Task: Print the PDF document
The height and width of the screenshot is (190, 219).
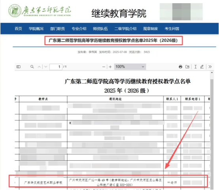Action: coord(180,66)
